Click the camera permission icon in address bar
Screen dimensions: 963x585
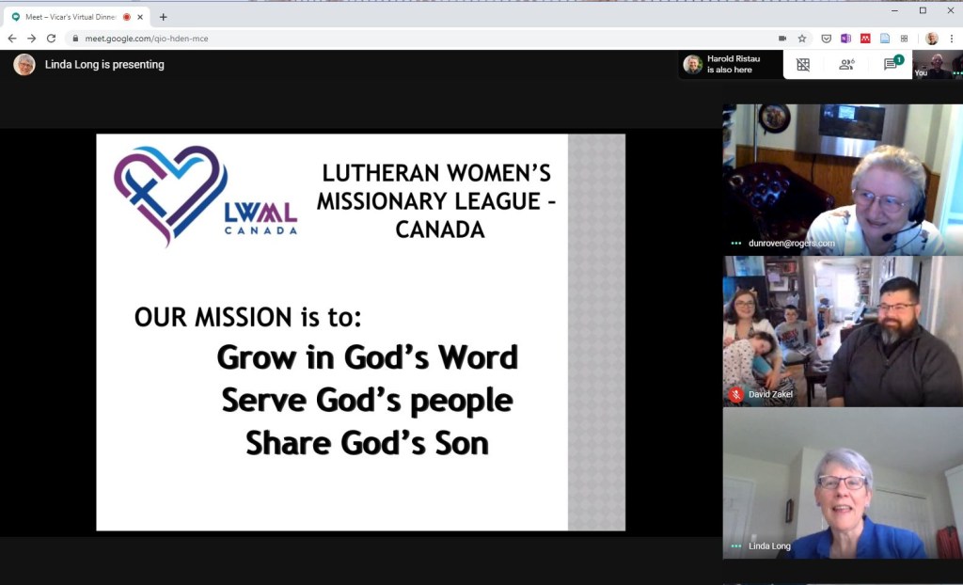point(782,39)
